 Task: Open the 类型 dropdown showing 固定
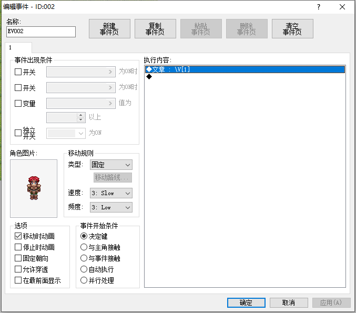pos(111,165)
